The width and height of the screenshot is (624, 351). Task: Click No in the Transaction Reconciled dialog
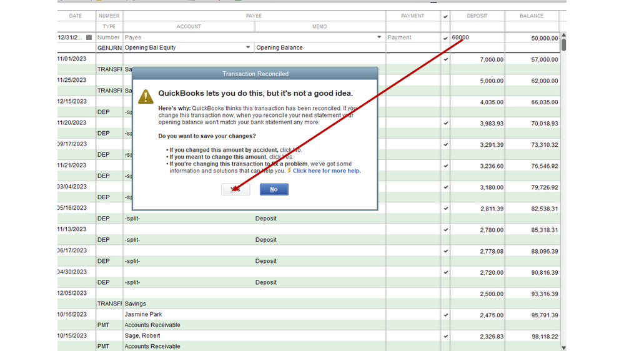(274, 189)
